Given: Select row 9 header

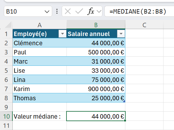Looking at the screenshot, I should point(6,107).
